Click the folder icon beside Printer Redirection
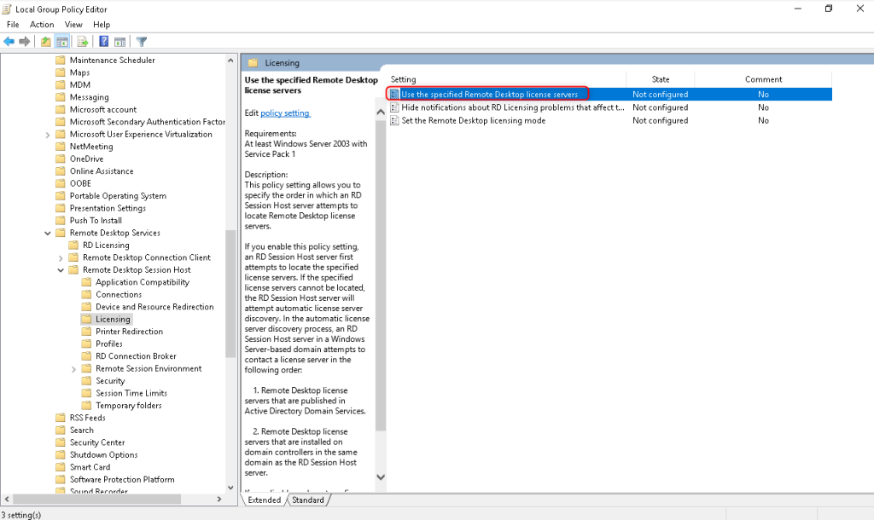 click(86, 332)
